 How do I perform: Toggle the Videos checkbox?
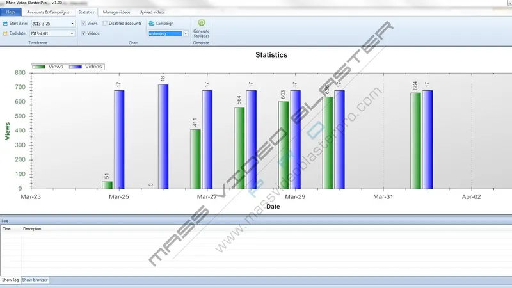click(84, 33)
